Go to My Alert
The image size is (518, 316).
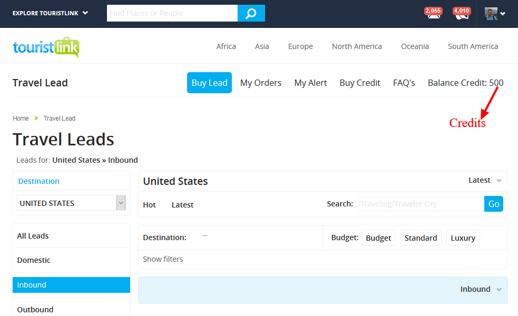310,83
